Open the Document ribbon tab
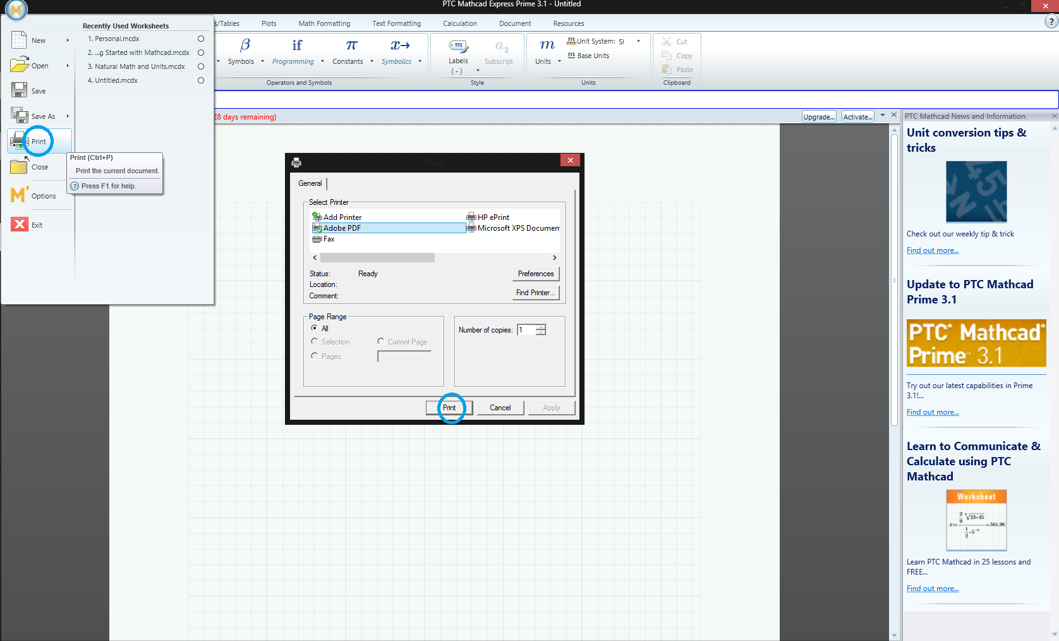 (x=515, y=23)
